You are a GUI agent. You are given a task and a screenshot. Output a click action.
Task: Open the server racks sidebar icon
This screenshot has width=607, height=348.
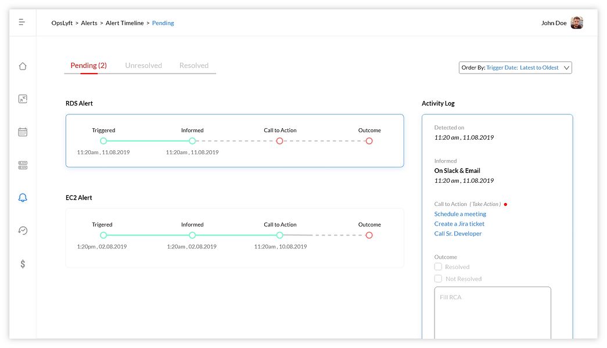pyautogui.click(x=23, y=165)
